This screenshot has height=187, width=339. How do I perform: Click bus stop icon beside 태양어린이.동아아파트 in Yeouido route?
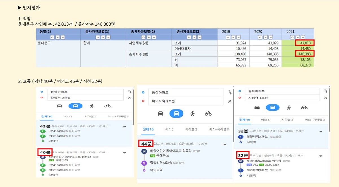[144, 151]
